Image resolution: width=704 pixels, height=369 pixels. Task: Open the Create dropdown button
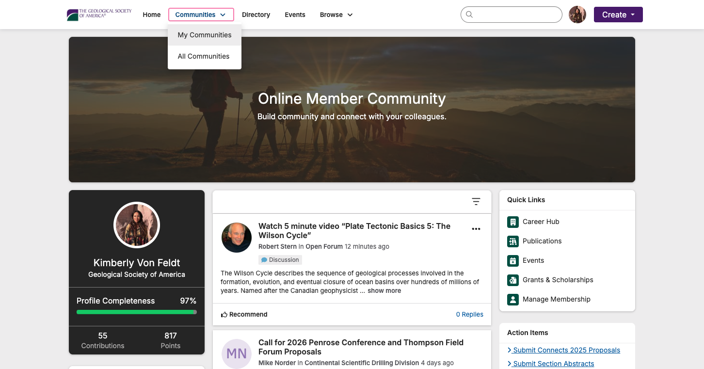(x=618, y=15)
